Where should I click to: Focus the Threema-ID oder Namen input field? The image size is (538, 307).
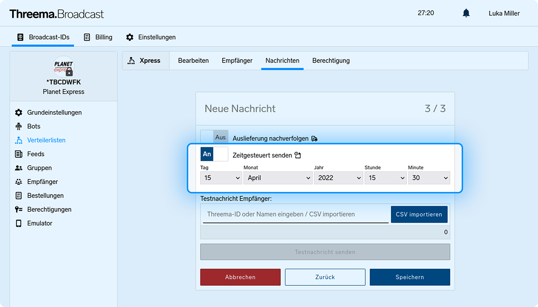pyautogui.click(x=296, y=215)
